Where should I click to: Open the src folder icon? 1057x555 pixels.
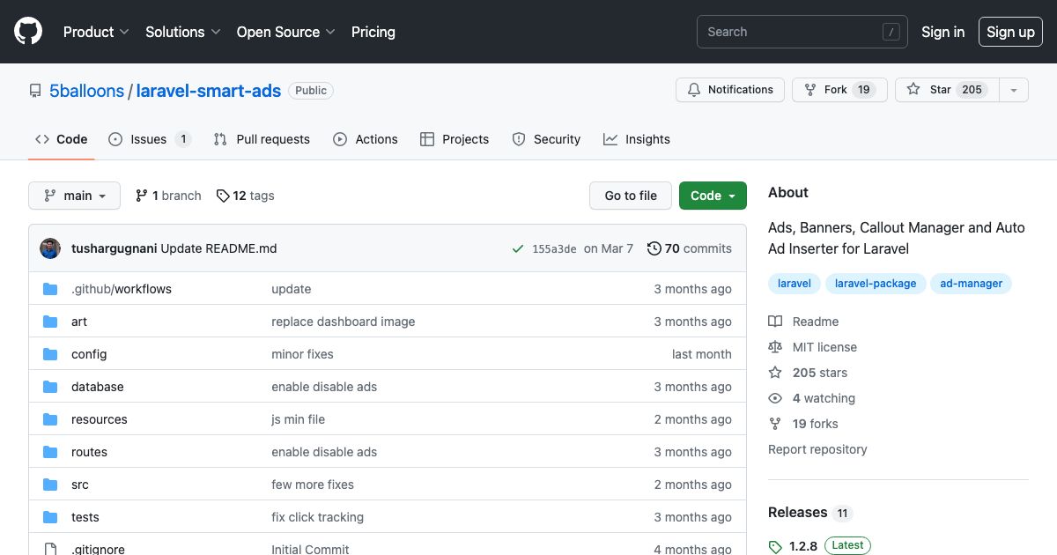coord(50,484)
